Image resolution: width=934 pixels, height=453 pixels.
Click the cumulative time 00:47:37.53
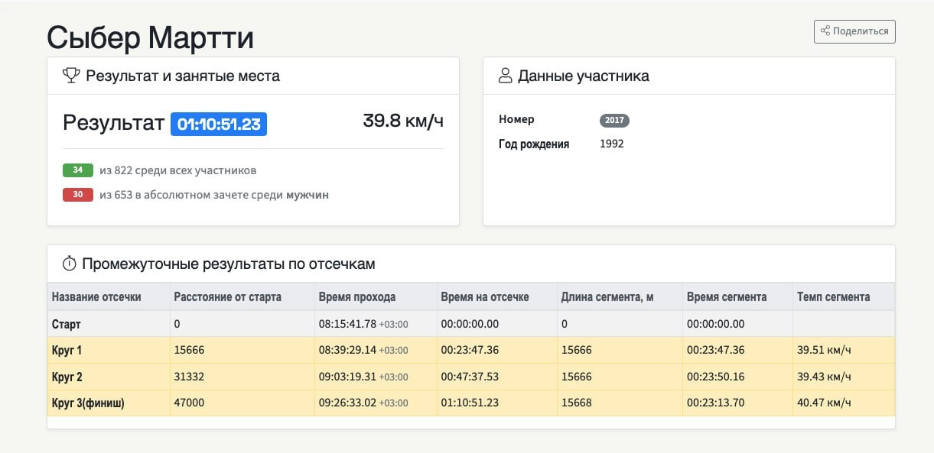pyautogui.click(x=470, y=377)
